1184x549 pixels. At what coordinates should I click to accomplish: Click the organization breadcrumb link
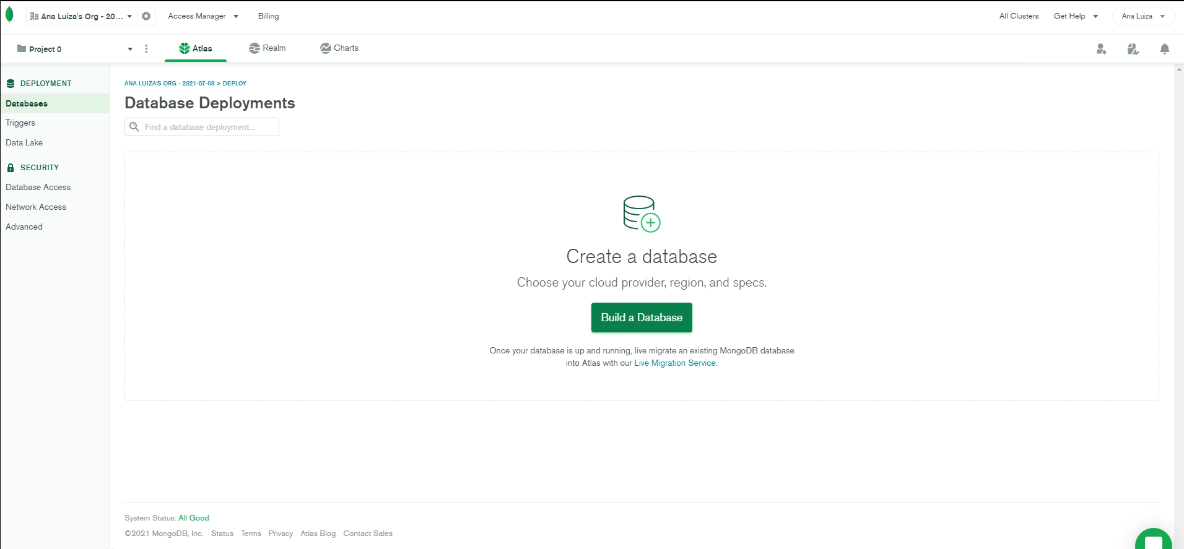(170, 83)
